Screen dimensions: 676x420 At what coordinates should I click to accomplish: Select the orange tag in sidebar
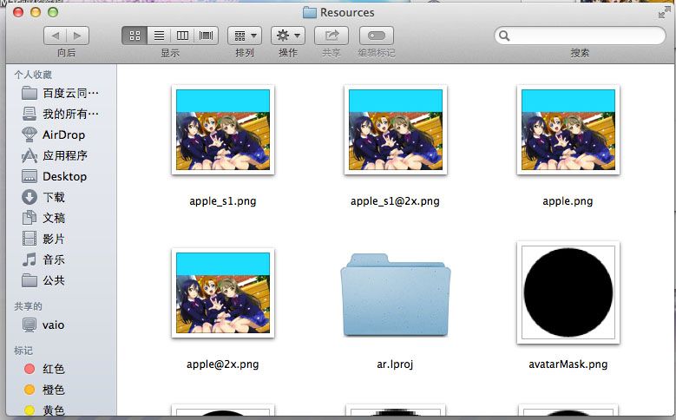tap(53, 390)
